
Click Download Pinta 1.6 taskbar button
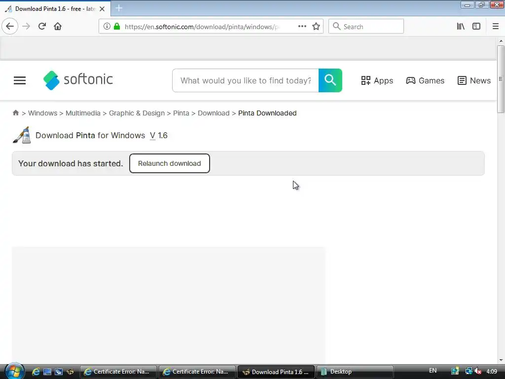pyautogui.click(x=276, y=372)
